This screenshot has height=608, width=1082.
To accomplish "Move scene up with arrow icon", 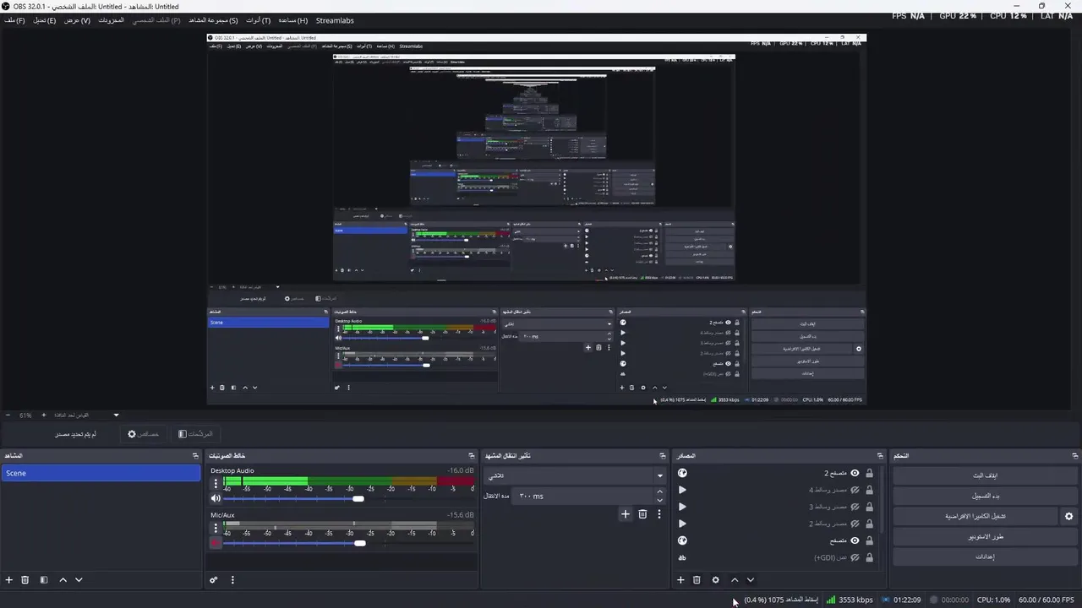I will coord(63,580).
